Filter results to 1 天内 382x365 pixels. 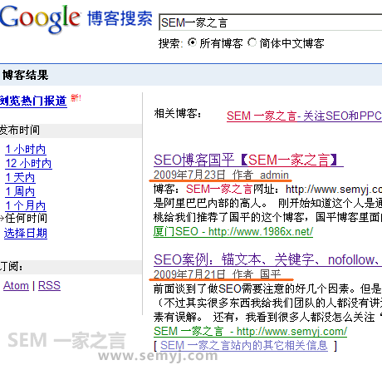(x=20, y=177)
